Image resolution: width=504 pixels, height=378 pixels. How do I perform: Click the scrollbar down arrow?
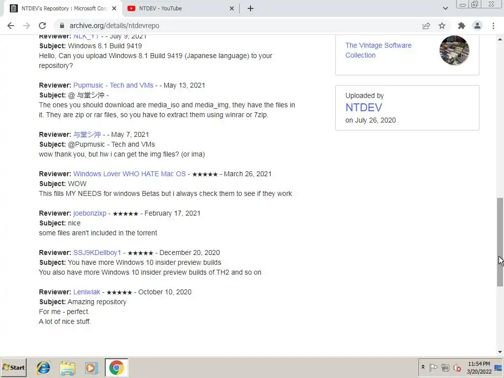[500, 351]
